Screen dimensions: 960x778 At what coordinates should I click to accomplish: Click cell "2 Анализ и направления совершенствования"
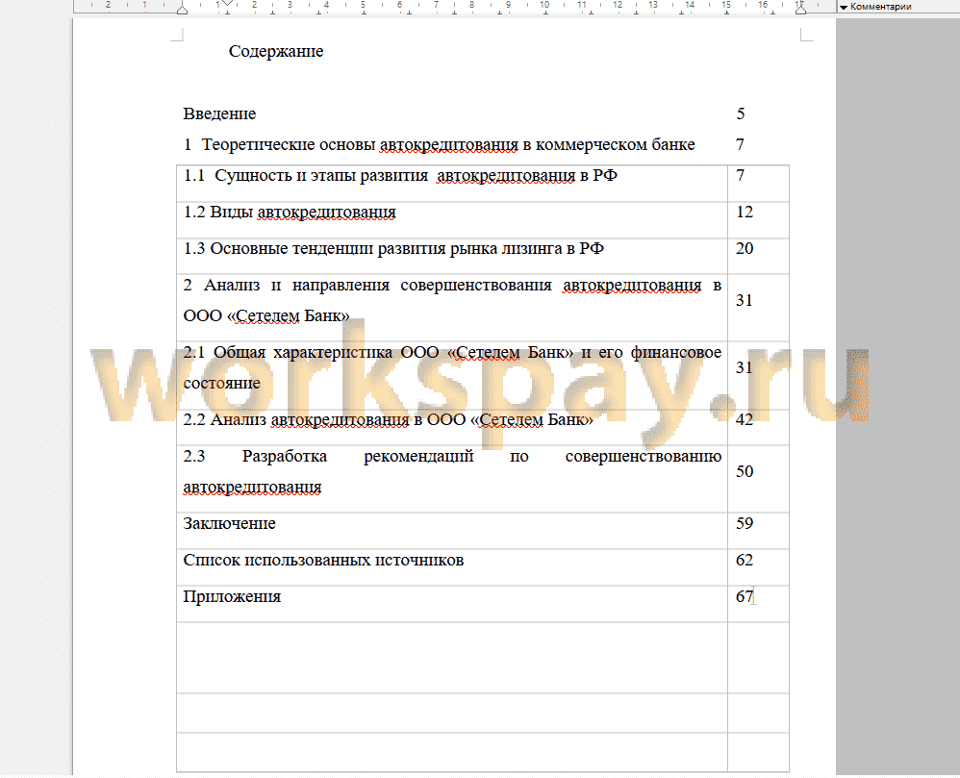tap(452, 308)
